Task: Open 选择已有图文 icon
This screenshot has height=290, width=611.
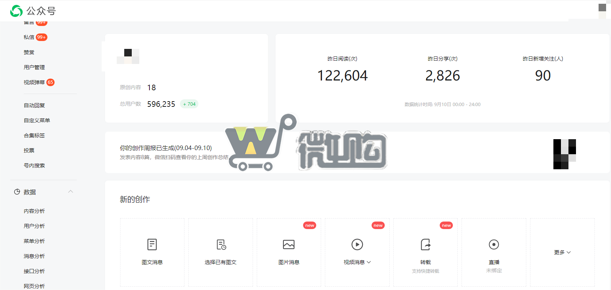Action: [221, 244]
